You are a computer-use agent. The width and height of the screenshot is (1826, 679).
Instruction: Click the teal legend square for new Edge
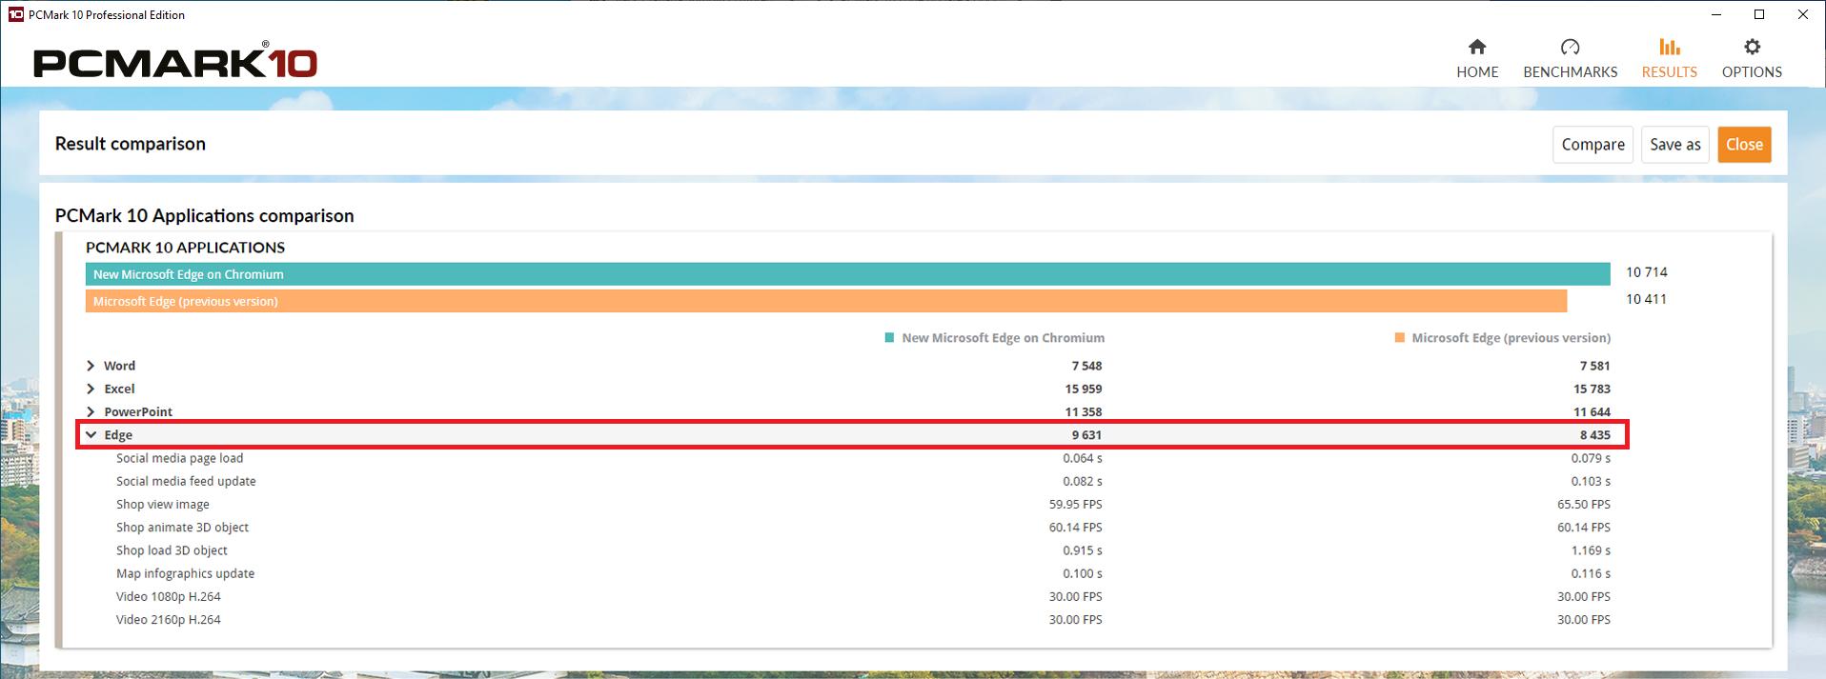pyautogui.click(x=889, y=338)
